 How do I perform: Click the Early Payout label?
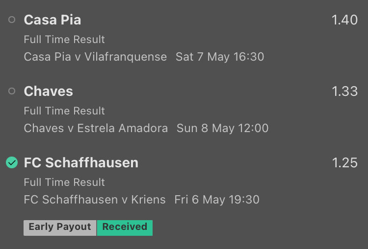coord(60,227)
